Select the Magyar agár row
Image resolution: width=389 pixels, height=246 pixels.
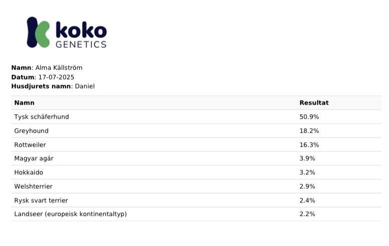click(x=196, y=158)
